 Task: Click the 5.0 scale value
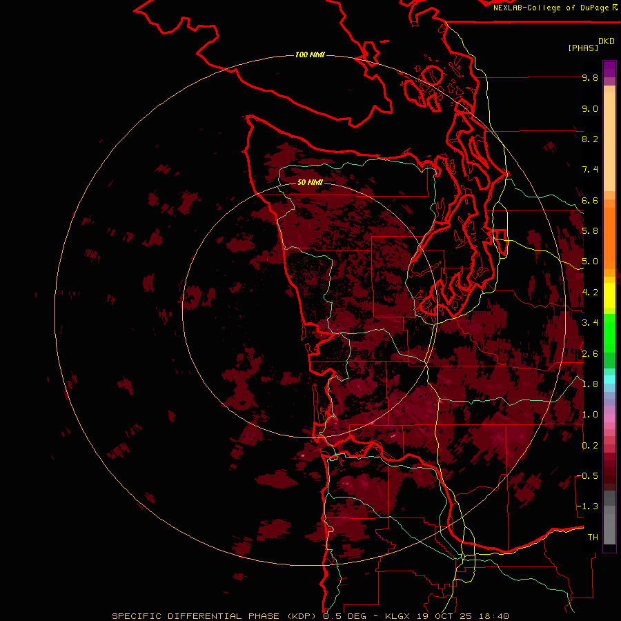[x=590, y=262]
